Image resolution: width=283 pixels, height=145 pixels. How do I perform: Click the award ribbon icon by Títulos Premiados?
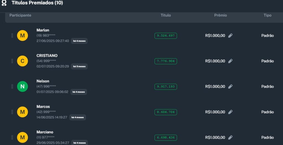pos(4,3)
